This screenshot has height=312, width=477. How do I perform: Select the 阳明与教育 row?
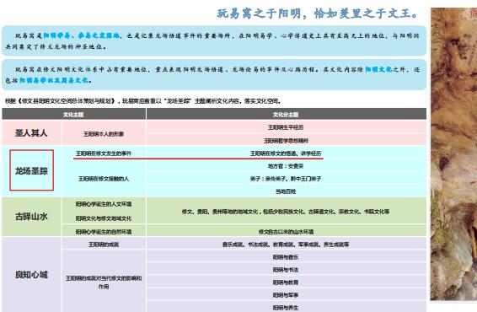(x=286, y=282)
